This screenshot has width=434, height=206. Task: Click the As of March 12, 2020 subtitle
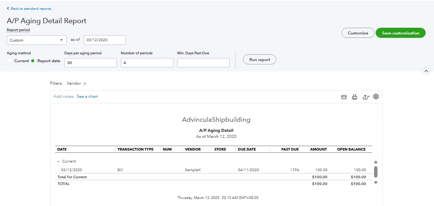(216, 136)
